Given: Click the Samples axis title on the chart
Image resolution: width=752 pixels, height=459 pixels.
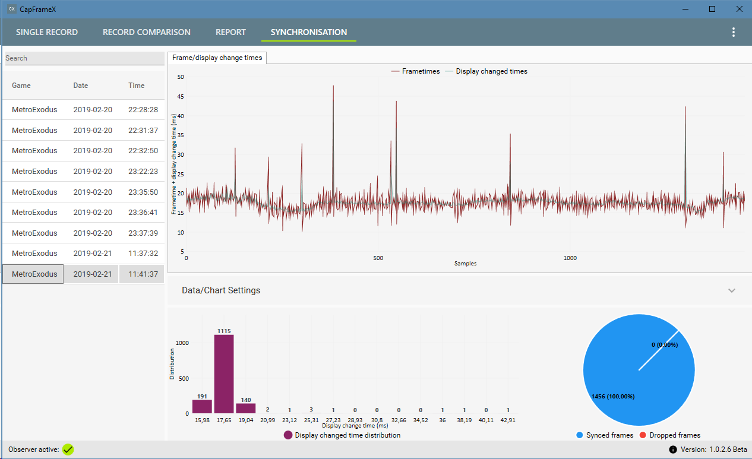Looking at the screenshot, I should pyautogui.click(x=465, y=263).
